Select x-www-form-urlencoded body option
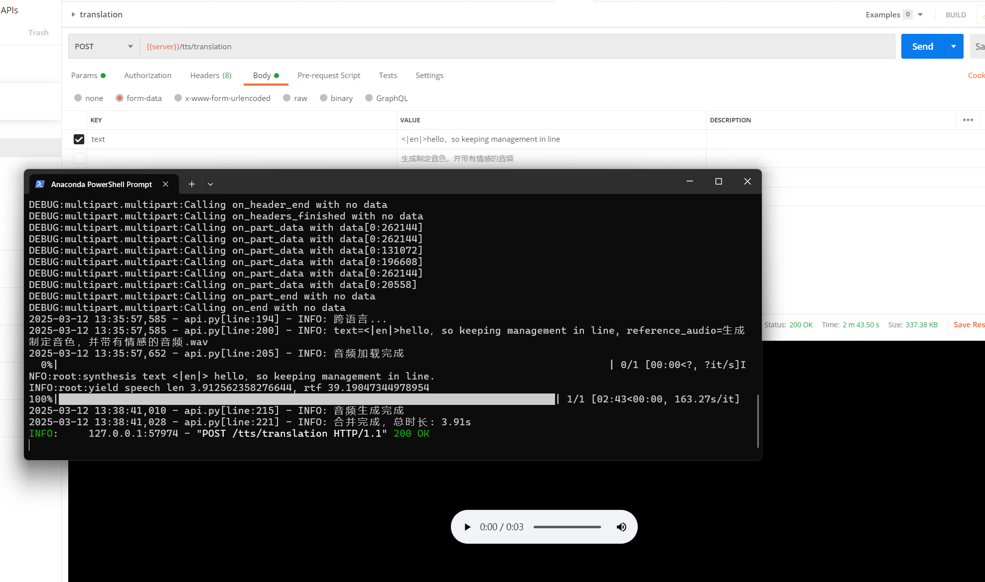Image resolution: width=985 pixels, height=582 pixels. (x=178, y=98)
